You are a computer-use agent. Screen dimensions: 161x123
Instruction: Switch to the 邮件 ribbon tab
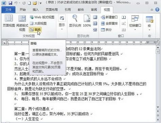click(x=81, y=10)
